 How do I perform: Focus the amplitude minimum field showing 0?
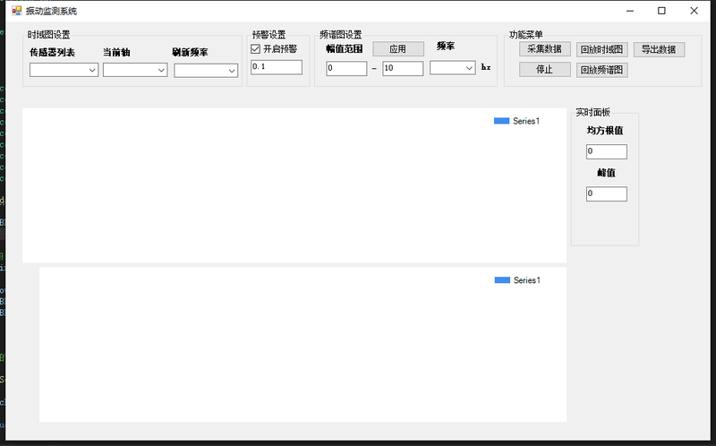coord(346,69)
